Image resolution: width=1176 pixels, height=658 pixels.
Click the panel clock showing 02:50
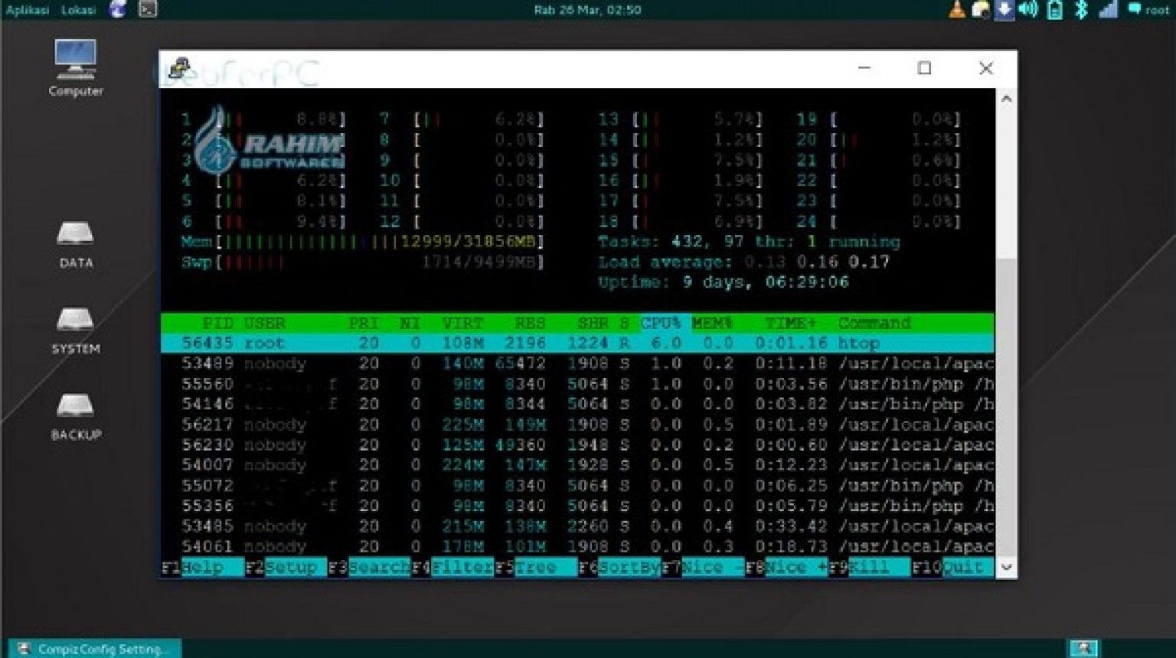(587, 10)
